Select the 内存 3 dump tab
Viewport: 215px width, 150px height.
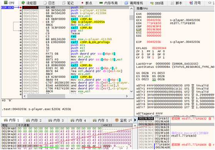click(x=56, y=120)
